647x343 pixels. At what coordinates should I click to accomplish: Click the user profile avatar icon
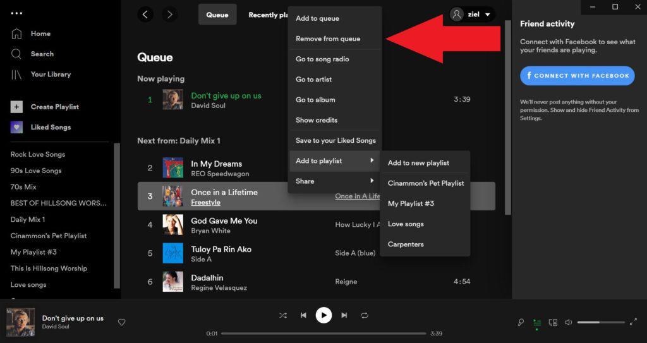tap(457, 15)
